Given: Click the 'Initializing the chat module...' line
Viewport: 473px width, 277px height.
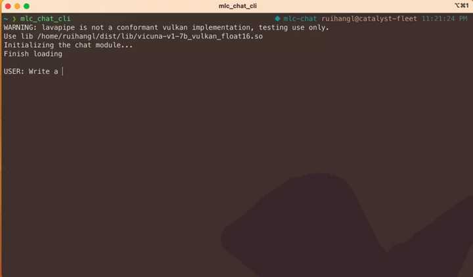Looking at the screenshot, I should [68, 45].
